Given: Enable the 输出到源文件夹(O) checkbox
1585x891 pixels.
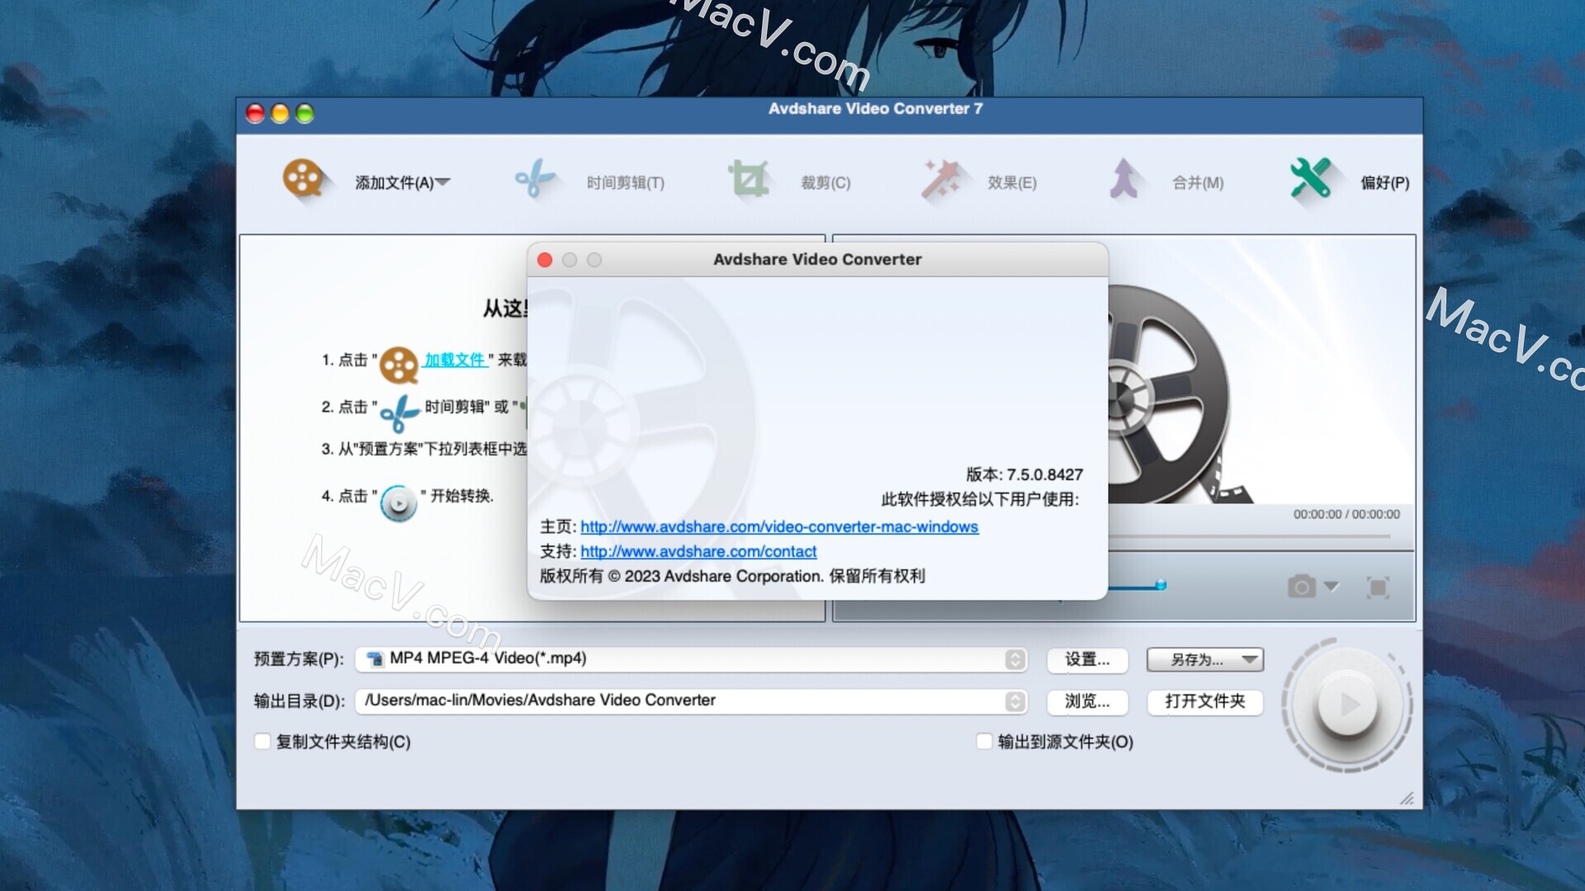Looking at the screenshot, I should (984, 741).
